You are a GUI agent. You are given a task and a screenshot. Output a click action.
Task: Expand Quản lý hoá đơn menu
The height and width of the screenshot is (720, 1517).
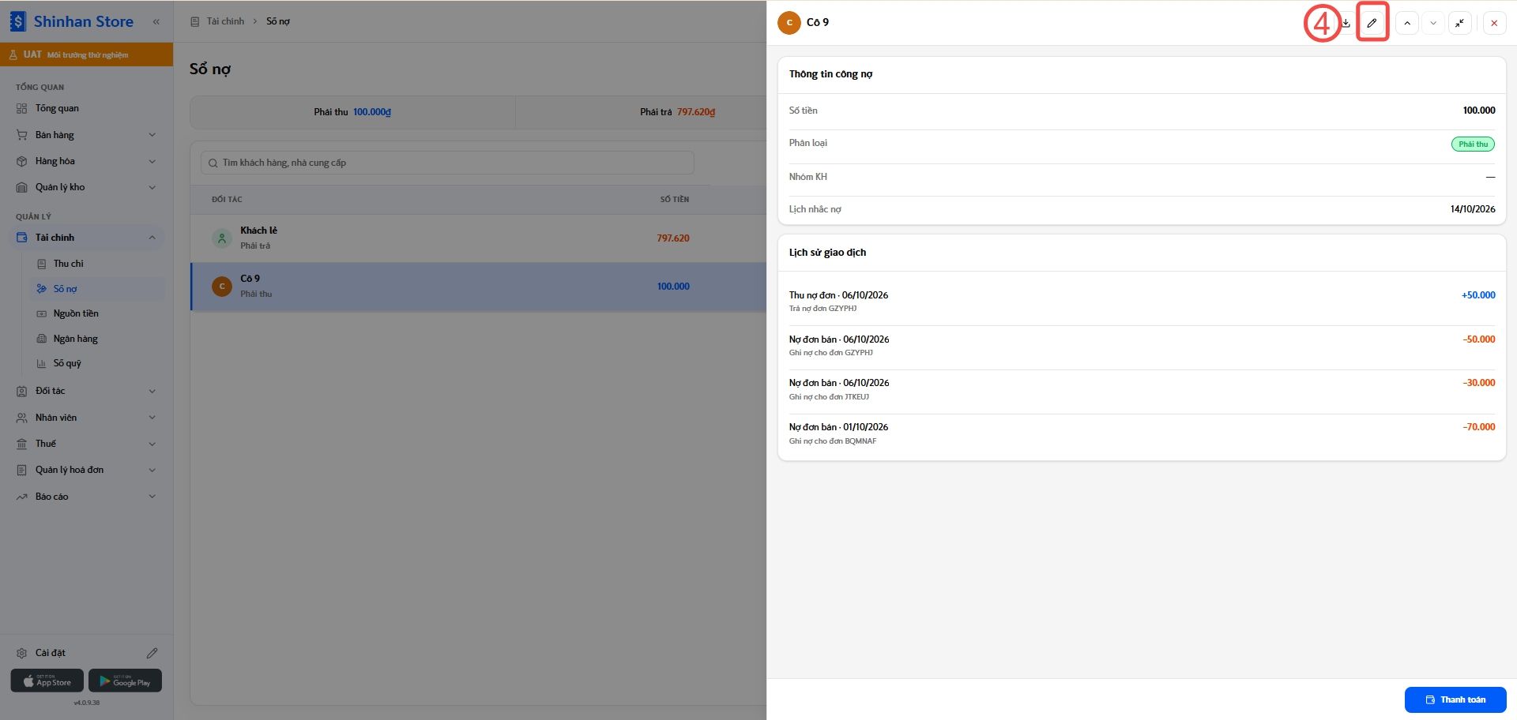86,470
